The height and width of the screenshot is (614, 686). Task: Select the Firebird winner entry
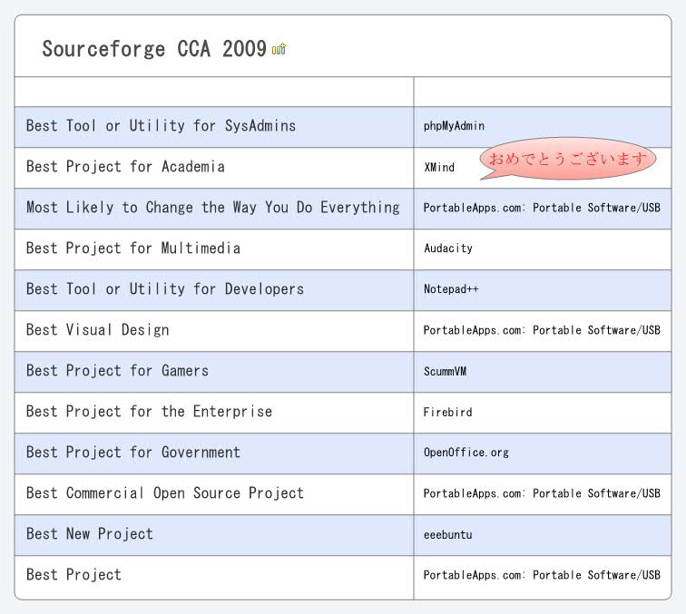click(x=447, y=412)
